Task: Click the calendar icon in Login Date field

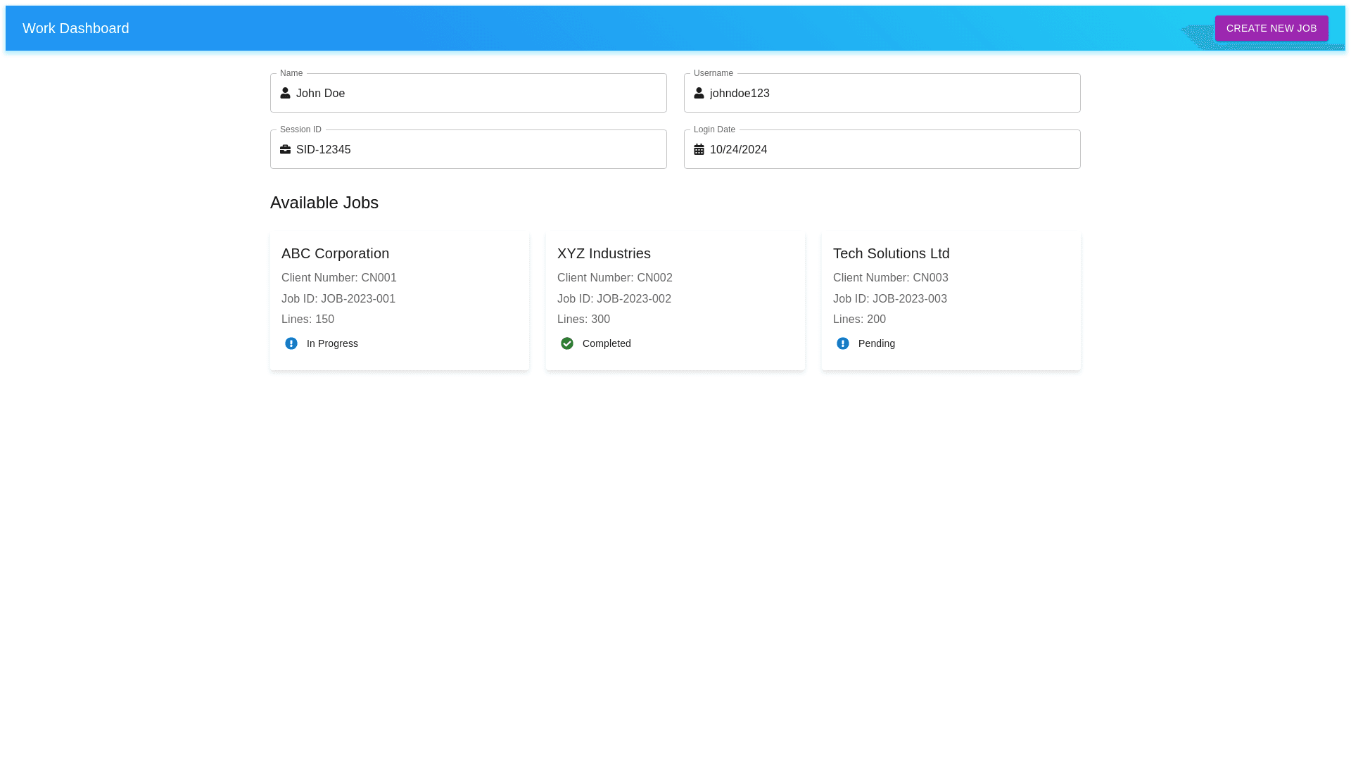Action: [x=699, y=149]
